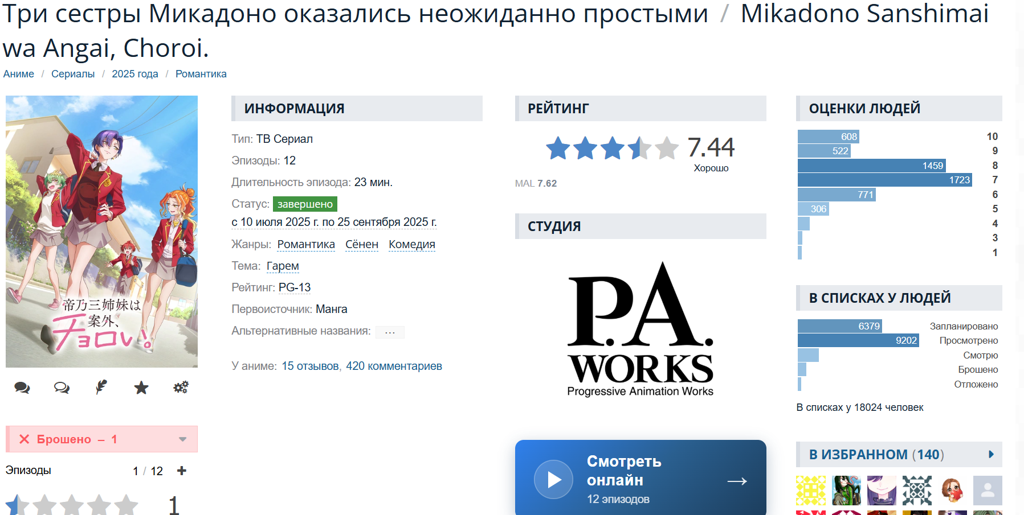Go to the 'Аниме' breadcrumb
Viewport: 1024px width, 515px height.
click(x=19, y=74)
